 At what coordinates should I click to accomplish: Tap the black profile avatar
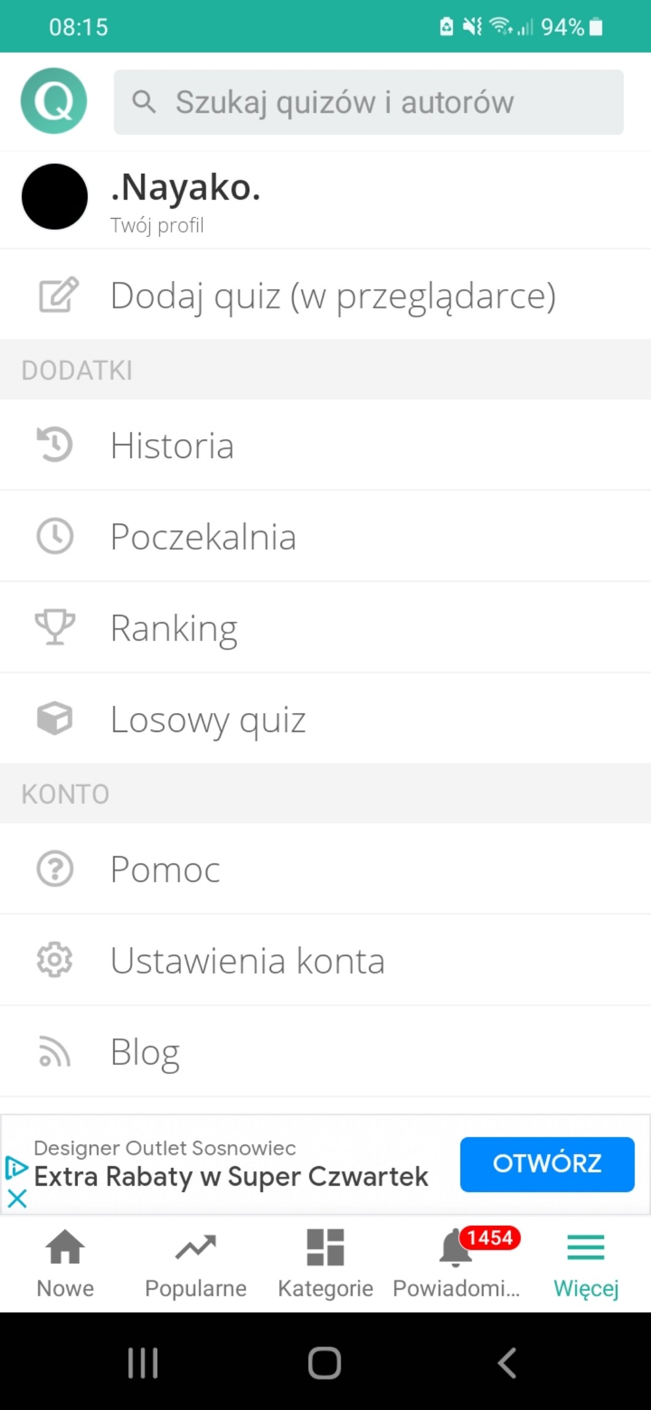click(x=55, y=197)
